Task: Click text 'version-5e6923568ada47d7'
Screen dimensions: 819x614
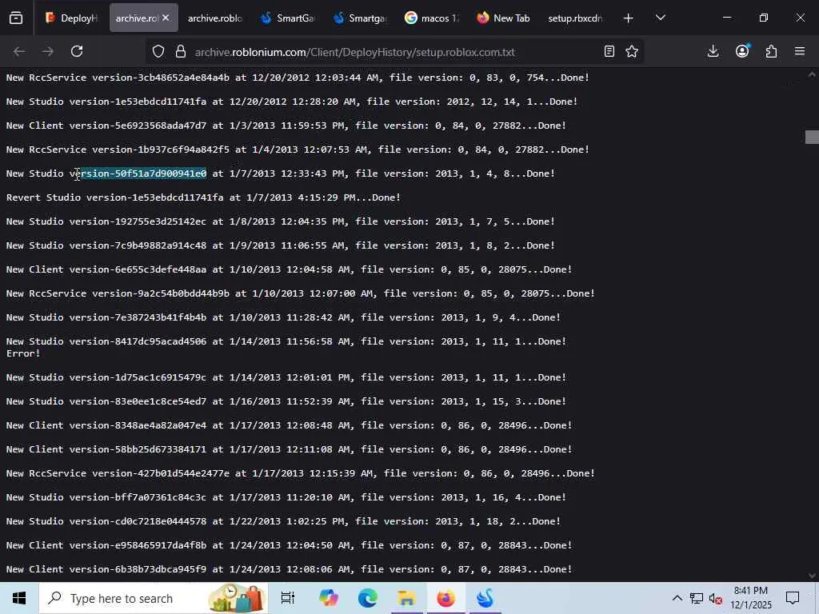Action: [x=138, y=126]
